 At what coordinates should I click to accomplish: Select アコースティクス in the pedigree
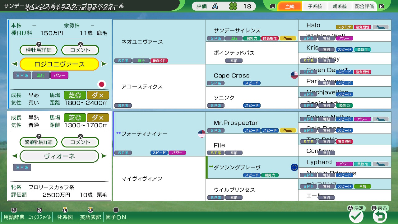click(159, 86)
